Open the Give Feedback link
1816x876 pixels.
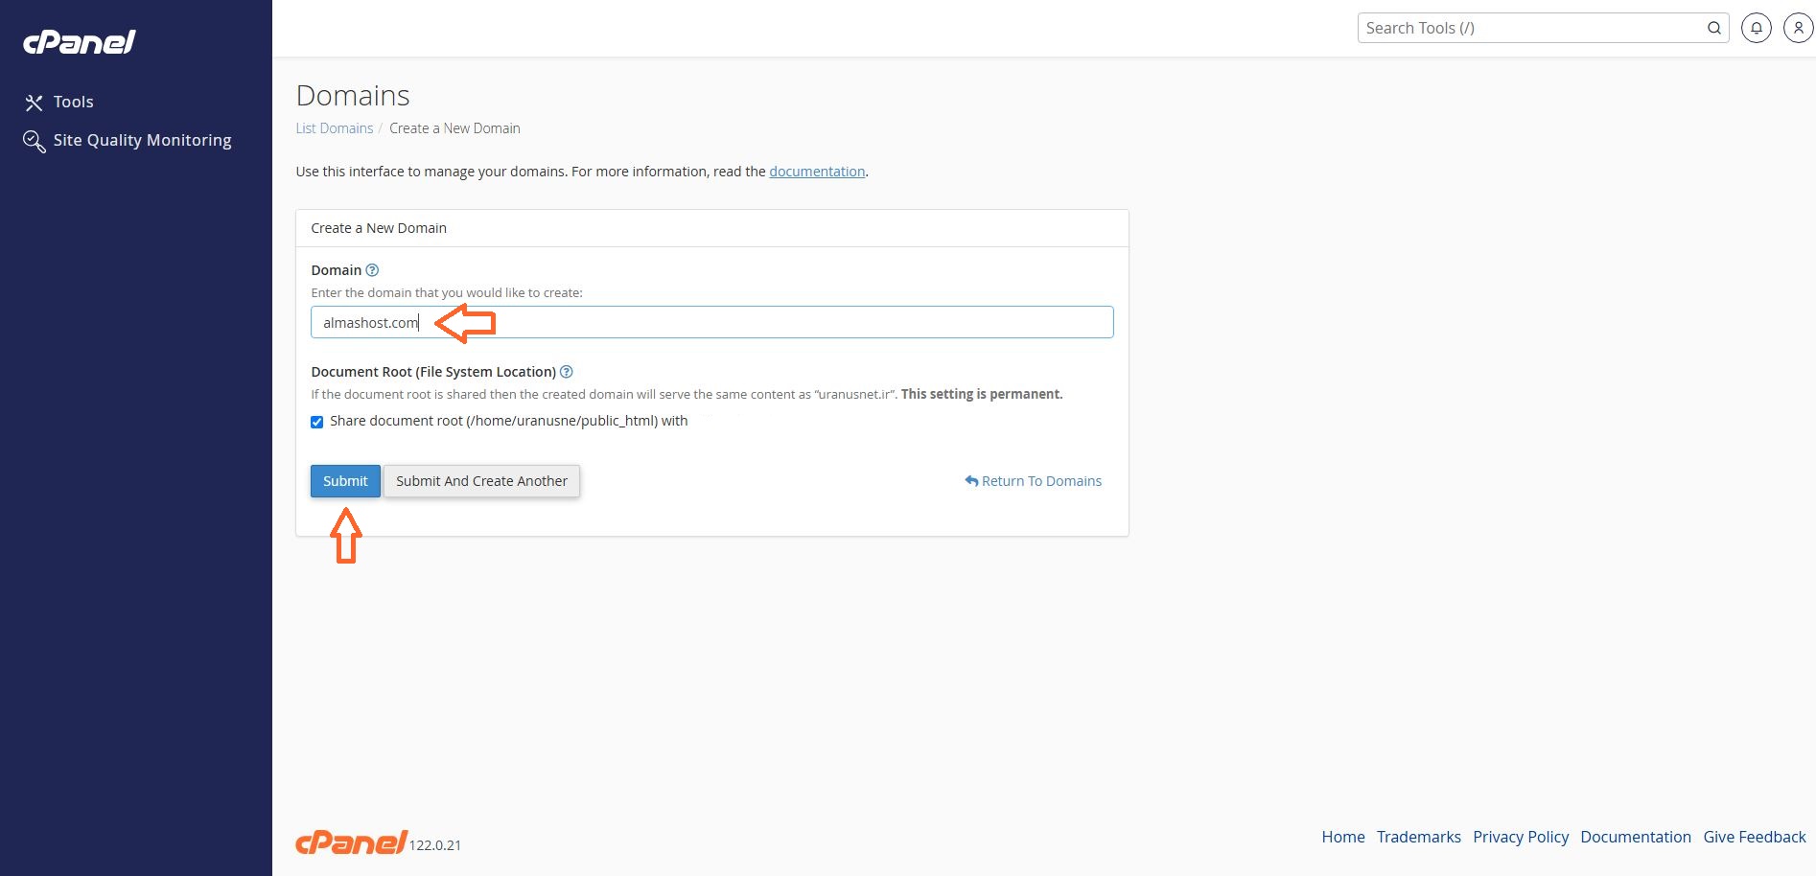pyautogui.click(x=1754, y=837)
